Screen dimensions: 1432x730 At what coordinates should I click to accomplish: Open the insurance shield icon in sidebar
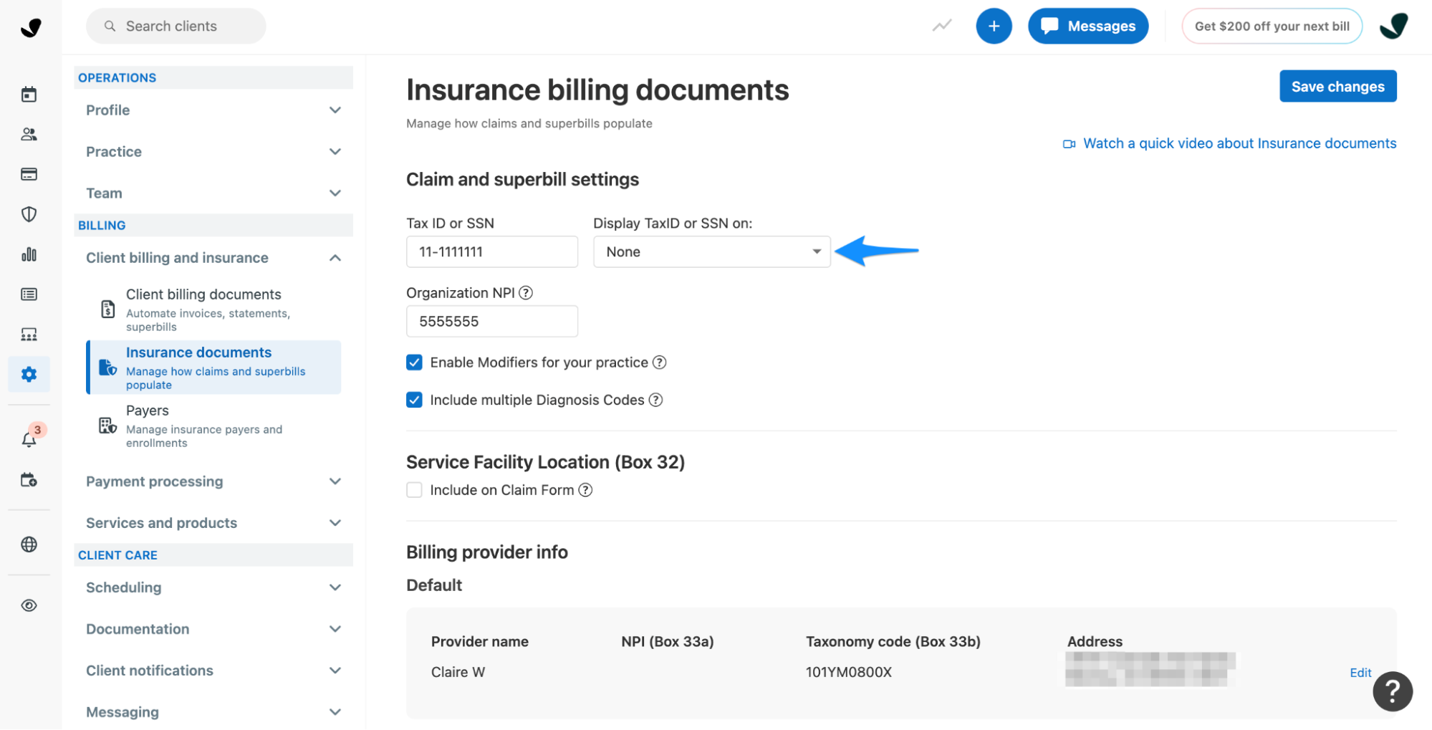click(x=29, y=214)
